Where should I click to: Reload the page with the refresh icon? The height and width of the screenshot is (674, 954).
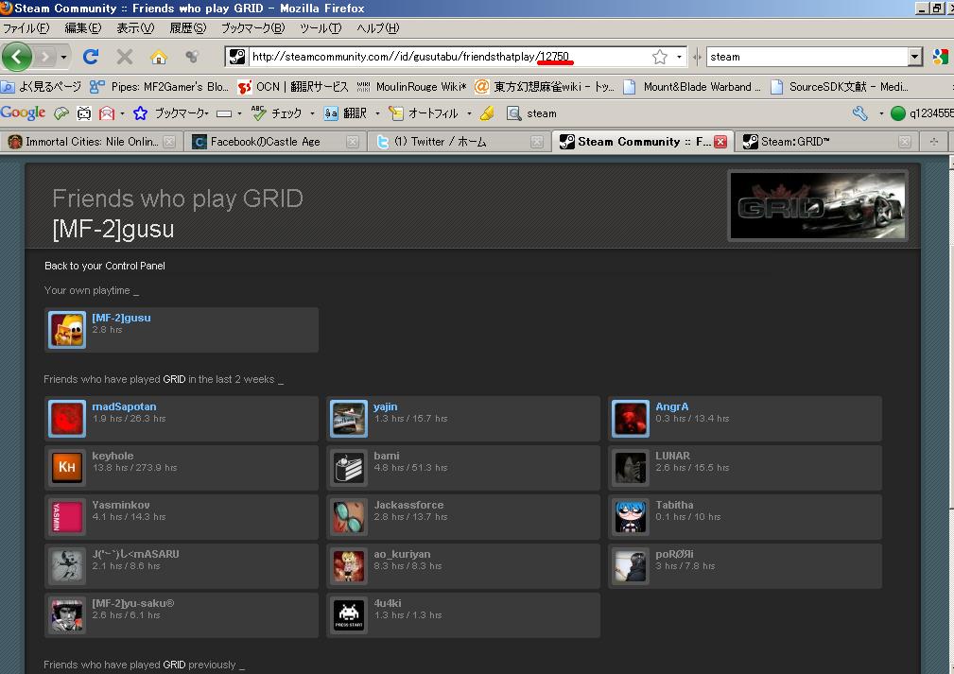point(91,57)
